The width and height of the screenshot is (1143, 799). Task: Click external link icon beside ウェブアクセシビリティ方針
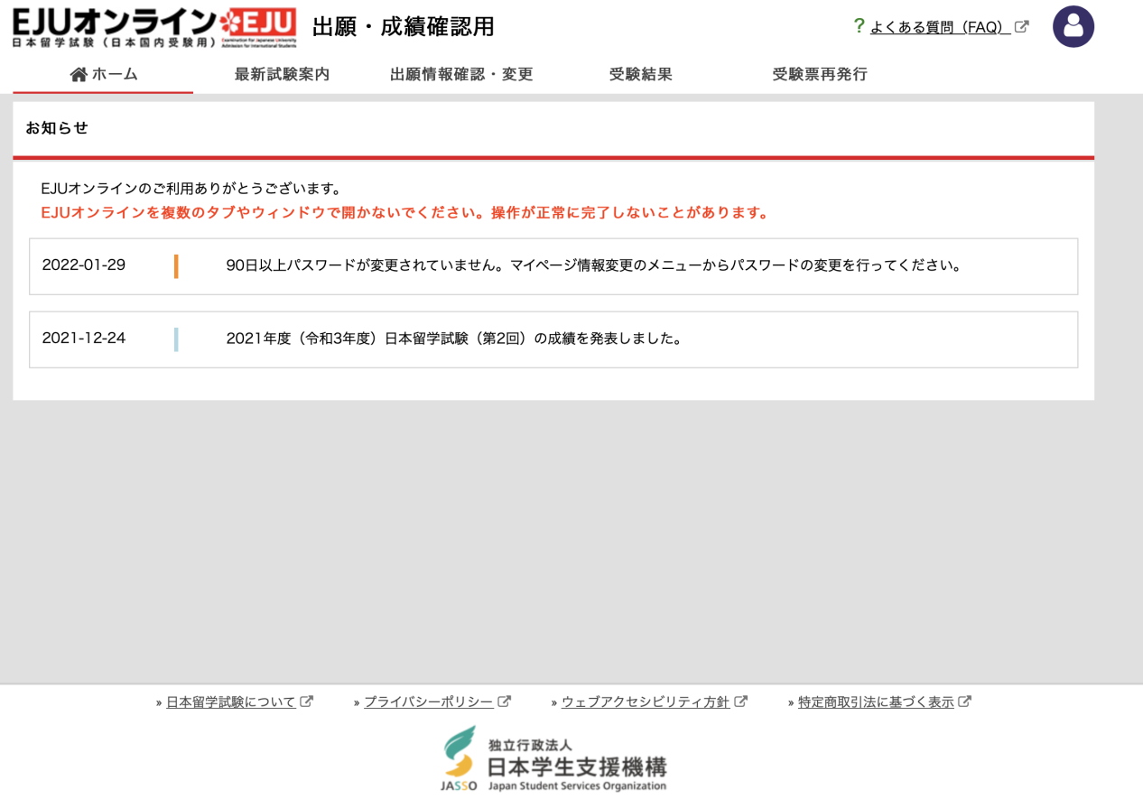[741, 701]
